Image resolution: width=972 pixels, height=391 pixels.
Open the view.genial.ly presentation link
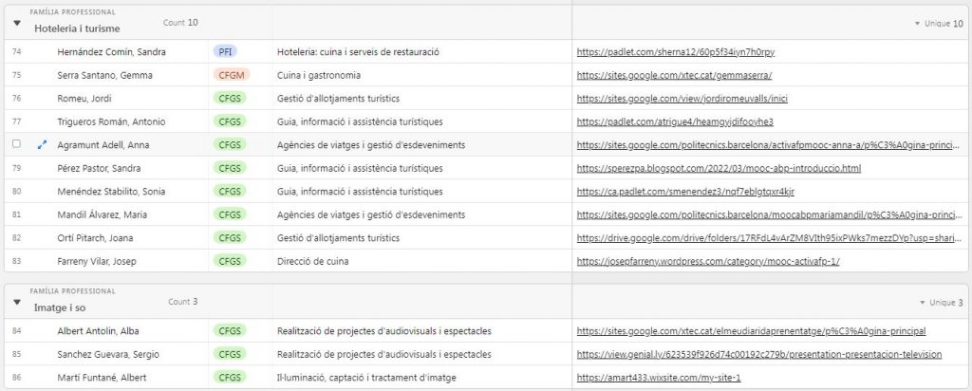point(758,354)
